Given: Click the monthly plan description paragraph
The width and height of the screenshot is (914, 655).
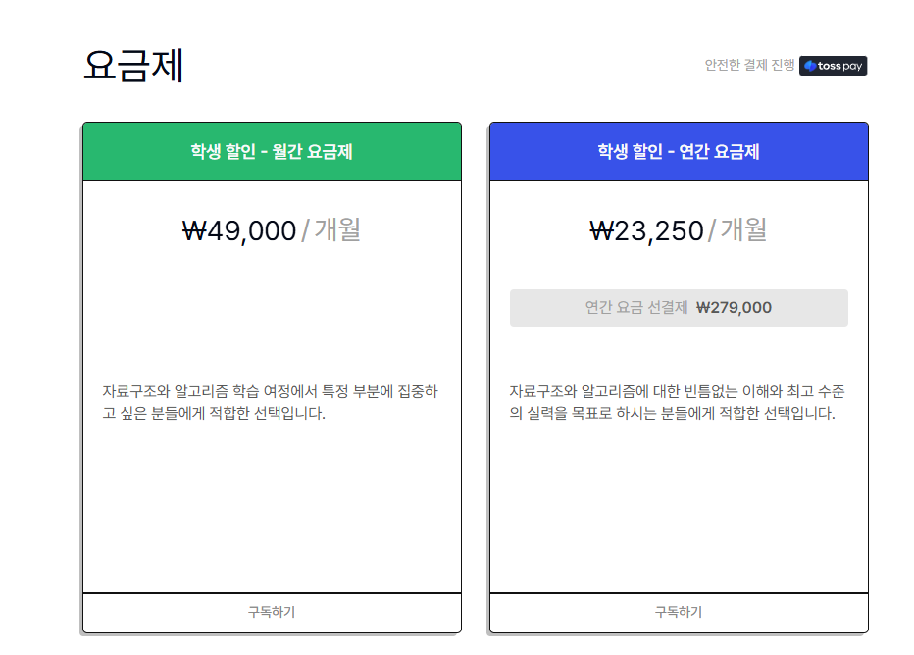Looking at the screenshot, I should (x=270, y=403).
